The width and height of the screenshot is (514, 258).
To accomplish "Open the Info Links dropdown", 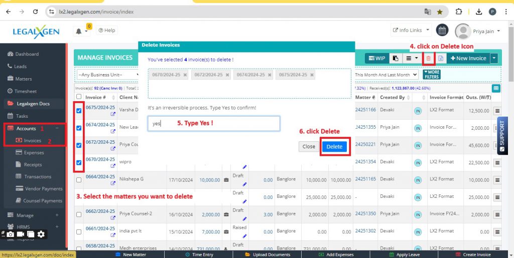I will click(411, 31).
